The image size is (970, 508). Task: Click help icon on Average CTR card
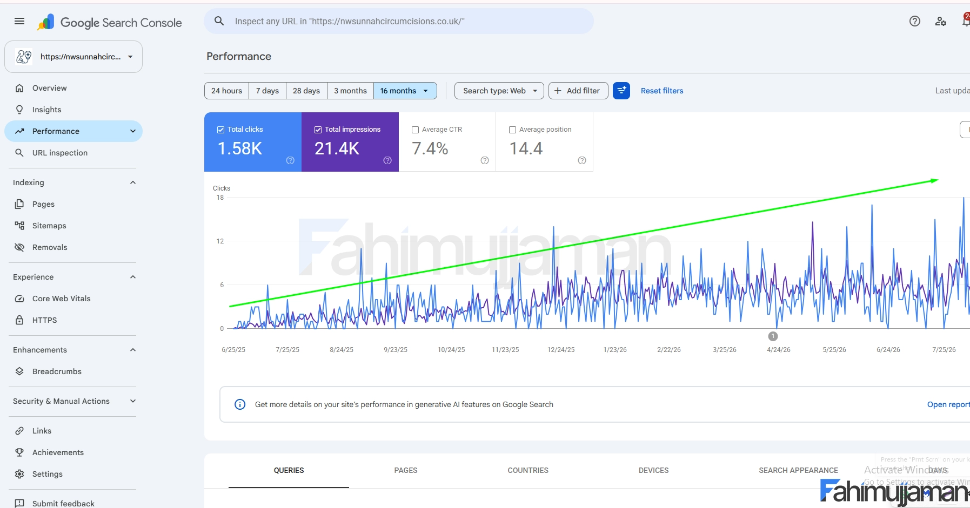coord(485,160)
